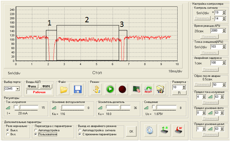Click spinner of Контроль сигнала -14 field

(x=224, y=19)
